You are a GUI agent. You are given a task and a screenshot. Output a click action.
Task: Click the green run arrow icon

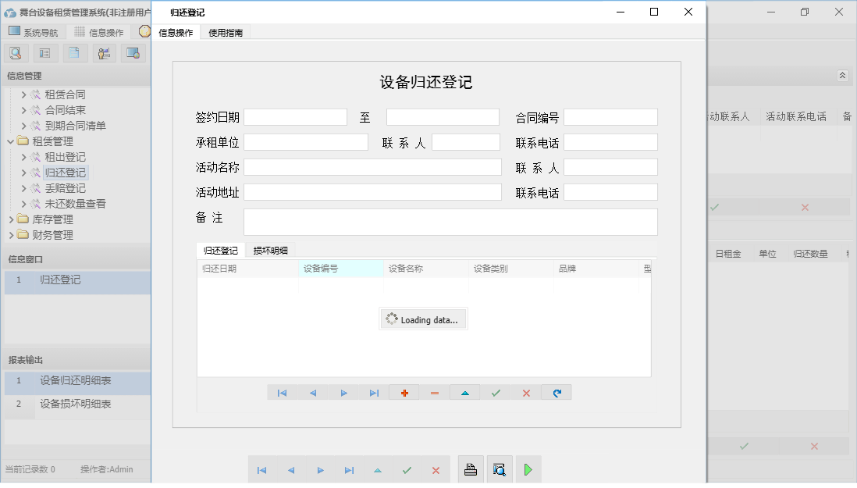[x=527, y=468]
